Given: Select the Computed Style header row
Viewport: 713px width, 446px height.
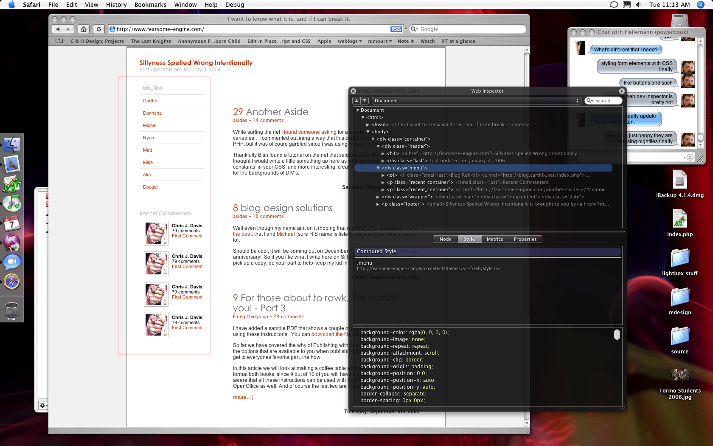Looking at the screenshot, I should click(x=488, y=251).
